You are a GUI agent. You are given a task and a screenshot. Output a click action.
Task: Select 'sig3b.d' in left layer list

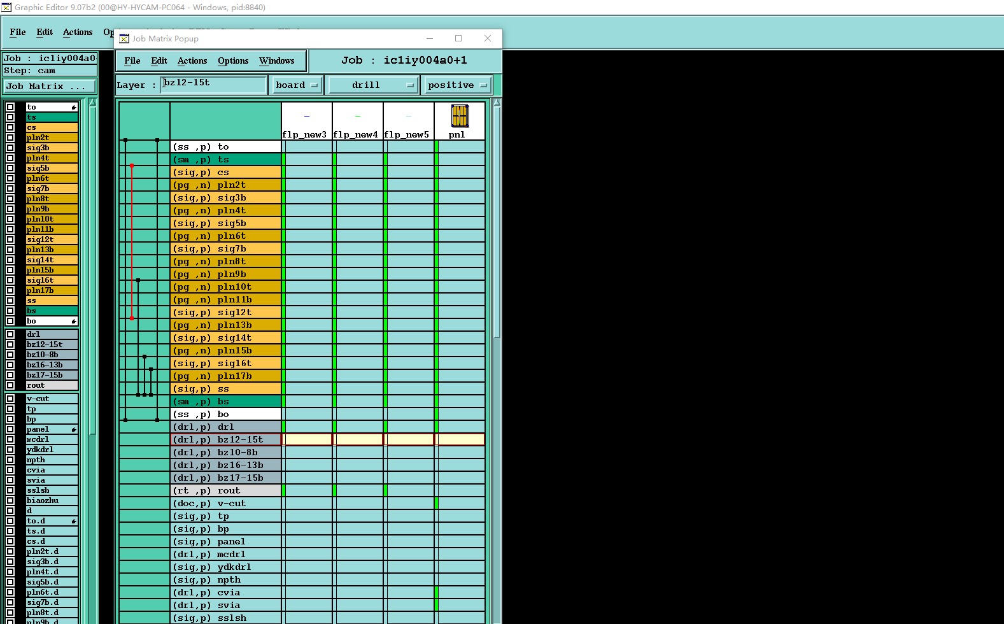click(52, 562)
